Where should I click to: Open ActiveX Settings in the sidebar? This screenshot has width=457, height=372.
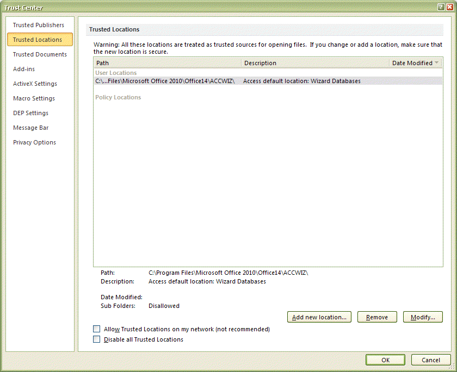35,84
